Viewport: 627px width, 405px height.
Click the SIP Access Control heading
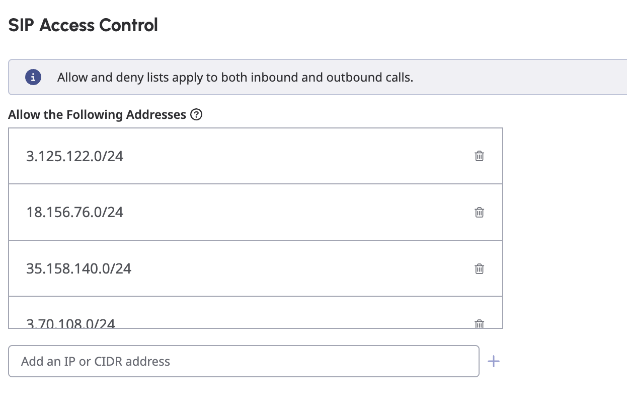83,25
